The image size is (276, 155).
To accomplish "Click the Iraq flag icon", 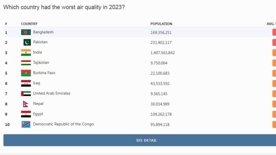I will pos(26,83).
